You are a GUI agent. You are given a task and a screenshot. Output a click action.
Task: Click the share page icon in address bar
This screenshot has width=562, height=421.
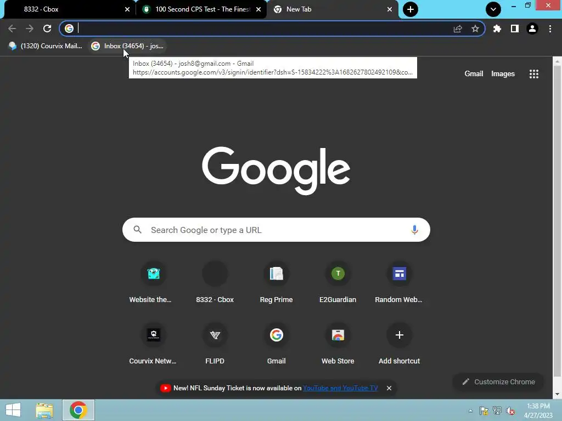coord(458,29)
